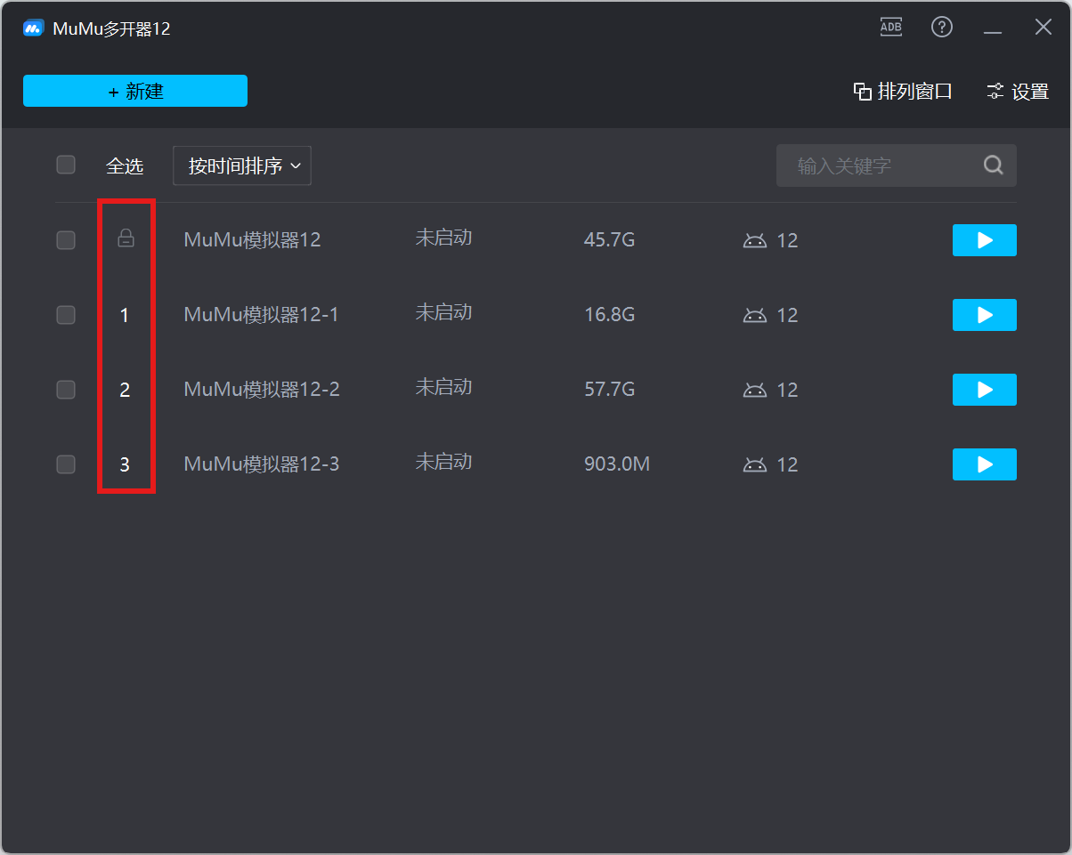Launch MuMu模拟器12-3 with its play button
The image size is (1072, 855).
click(x=984, y=464)
